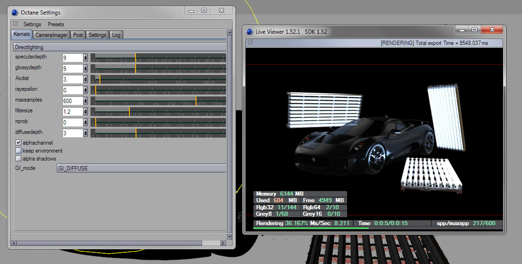
Task: Click the diffusedepth stepper arrows
Action: tap(85, 133)
